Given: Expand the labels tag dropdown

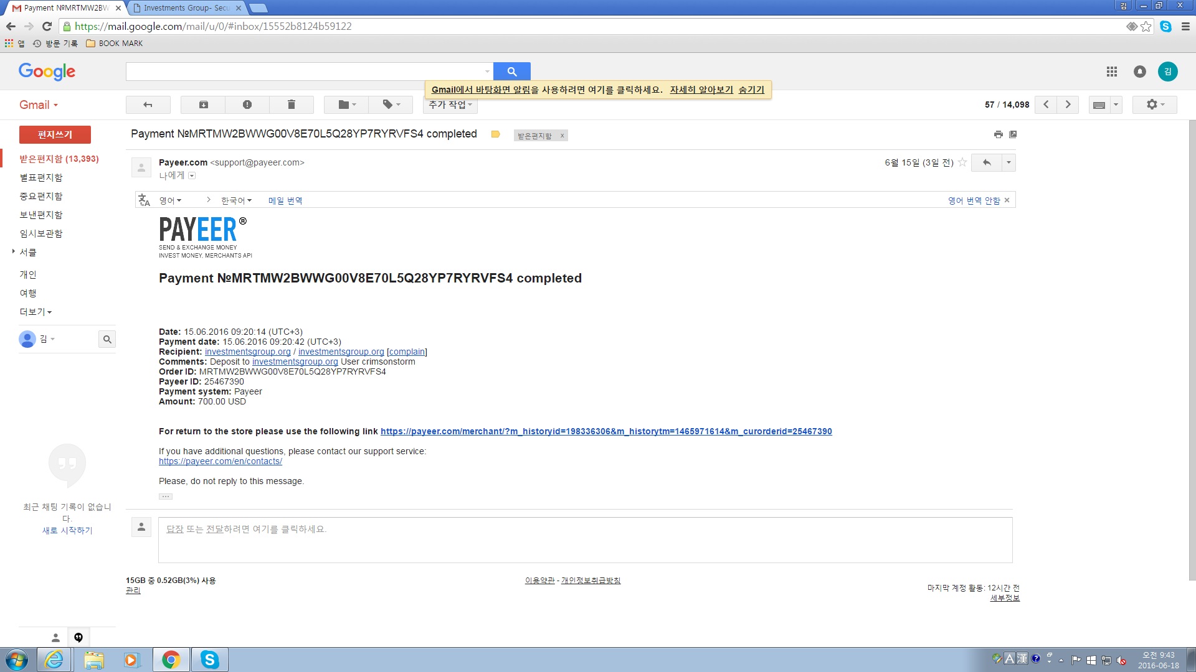Looking at the screenshot, I should tap(391, 105).
